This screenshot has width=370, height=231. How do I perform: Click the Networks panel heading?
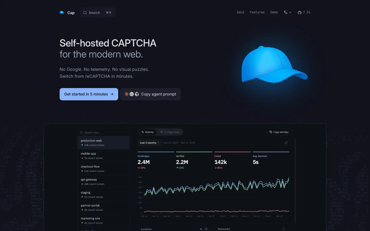224,229
